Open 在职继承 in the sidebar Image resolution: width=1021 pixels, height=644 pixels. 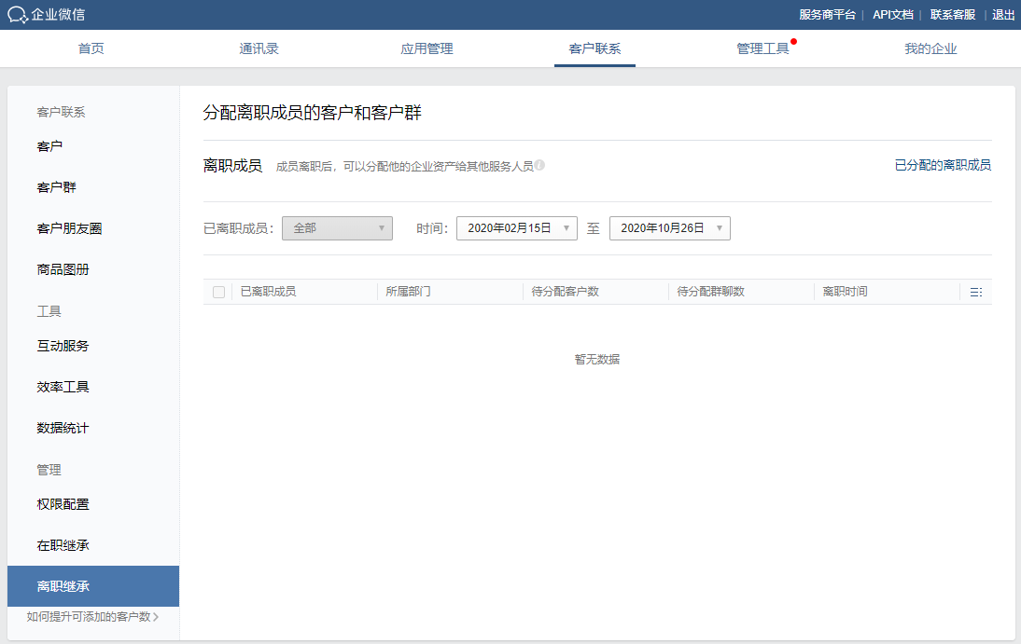point(63,545)
